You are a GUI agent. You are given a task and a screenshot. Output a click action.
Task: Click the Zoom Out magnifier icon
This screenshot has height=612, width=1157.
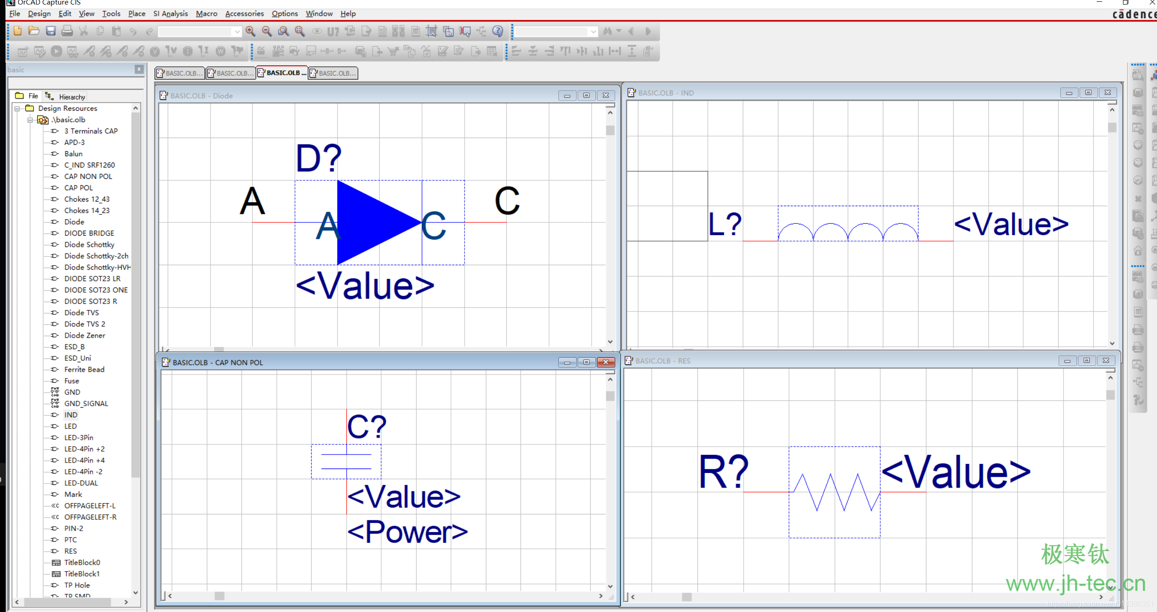pos(267,31)
